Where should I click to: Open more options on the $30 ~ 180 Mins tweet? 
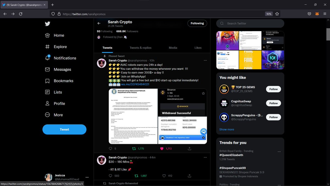click(x=205, y=157)
